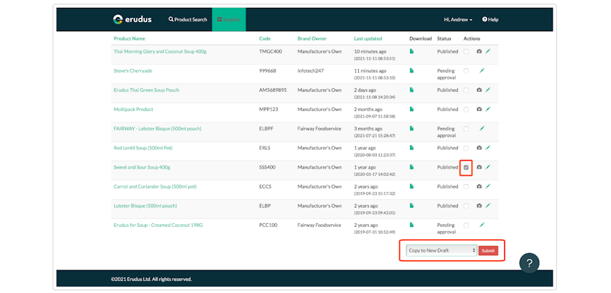
Task: Download file for Steve's Cherryade
Action: pyautogui.click(x=412, y=70)
